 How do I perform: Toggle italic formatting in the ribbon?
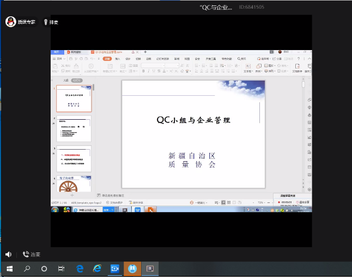148,70
